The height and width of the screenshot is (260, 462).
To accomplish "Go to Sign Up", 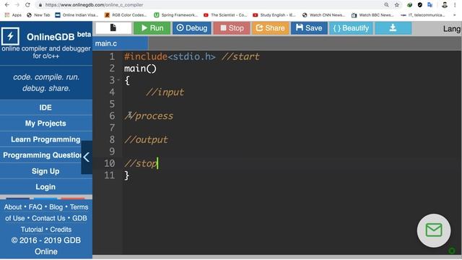I will point(45,171).
